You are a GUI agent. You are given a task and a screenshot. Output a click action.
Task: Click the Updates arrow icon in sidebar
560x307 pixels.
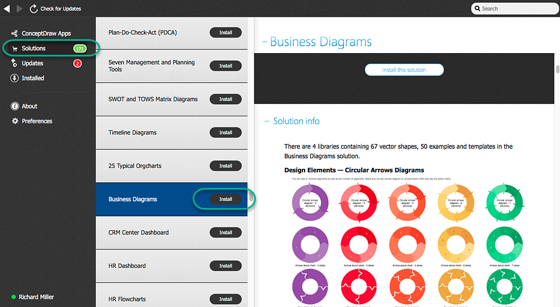pos(14,63)
